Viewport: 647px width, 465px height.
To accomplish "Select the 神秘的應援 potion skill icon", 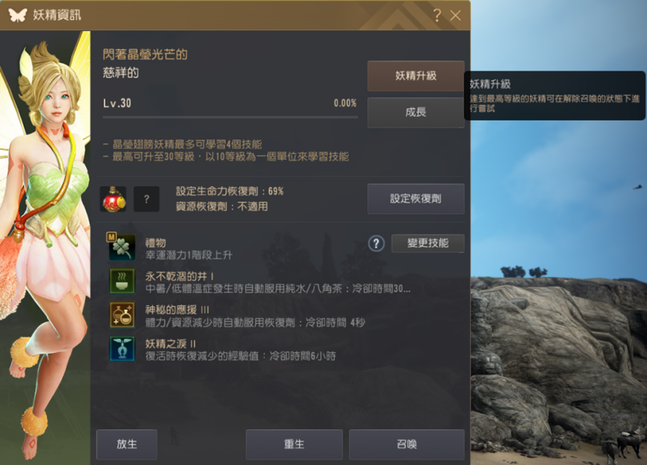I will pyautogui.click(x=122, y=315).
